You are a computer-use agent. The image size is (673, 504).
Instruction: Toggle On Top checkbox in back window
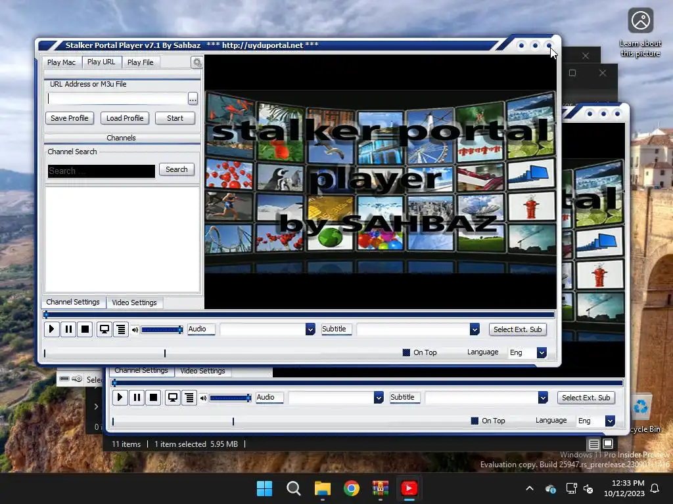475,421
